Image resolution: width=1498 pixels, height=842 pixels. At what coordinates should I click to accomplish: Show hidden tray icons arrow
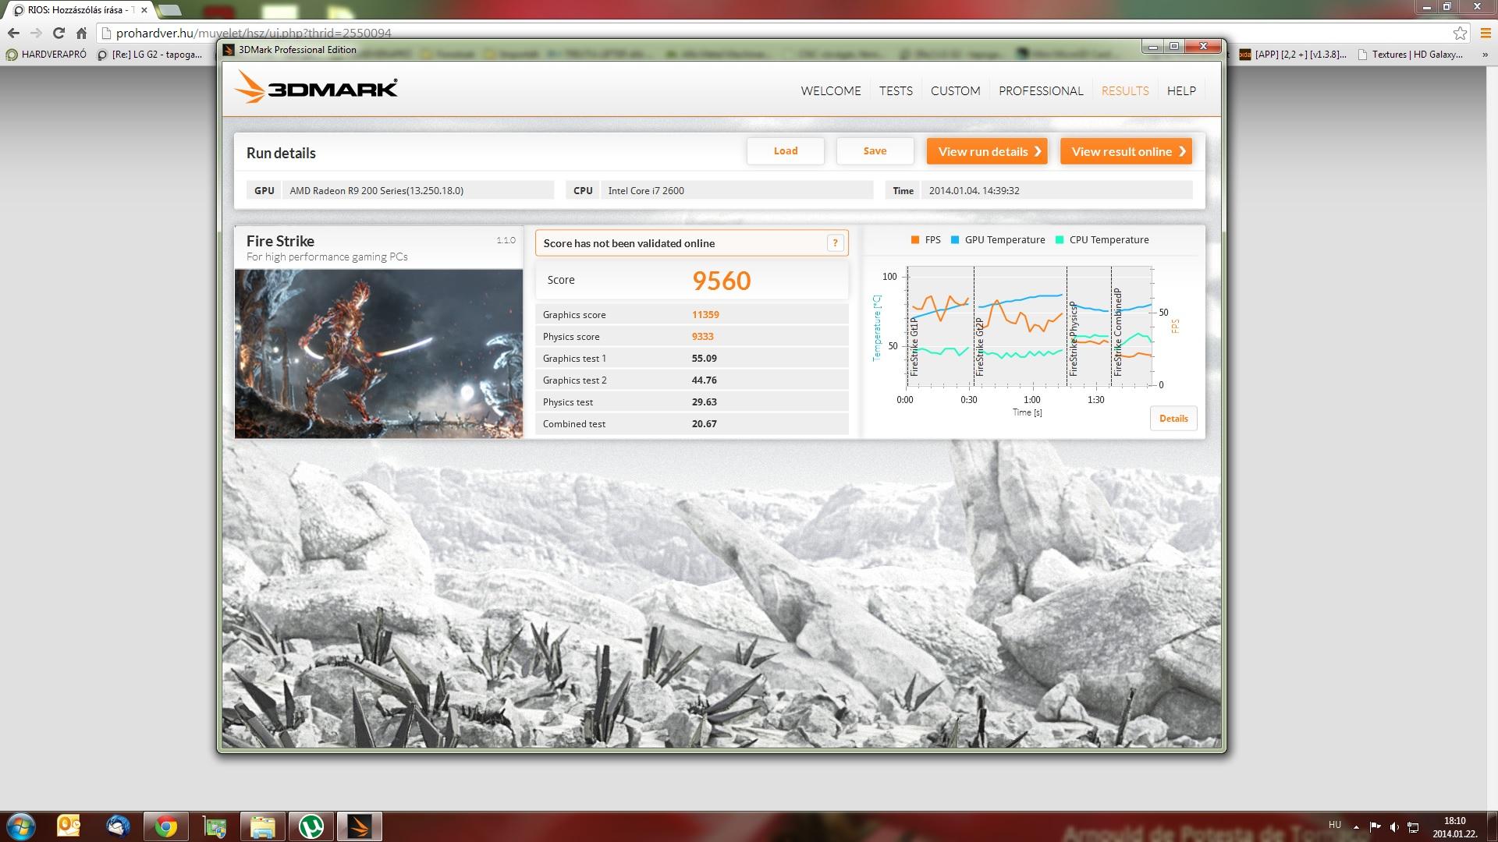(1356, 826)
